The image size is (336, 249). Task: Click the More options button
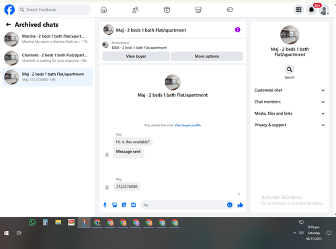(x=207, y=56)
